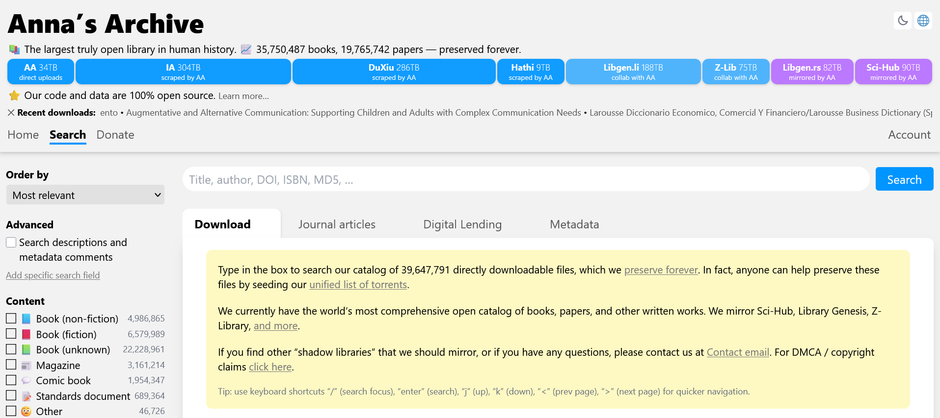Click the Comic book speech bubble icon
This screenshot has width=940, height=418.
click(x=27, y=381)
